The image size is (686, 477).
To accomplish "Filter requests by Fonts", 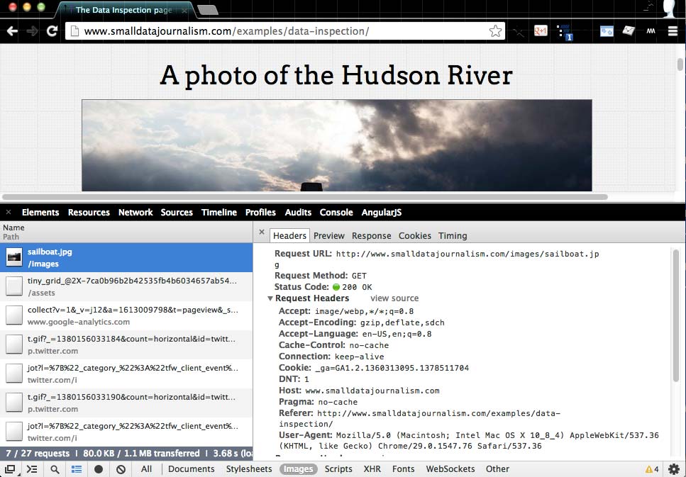I will 404,469.
